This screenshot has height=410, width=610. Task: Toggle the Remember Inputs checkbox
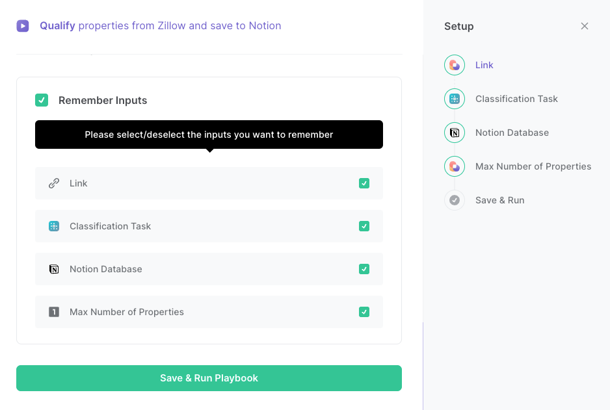42,100
